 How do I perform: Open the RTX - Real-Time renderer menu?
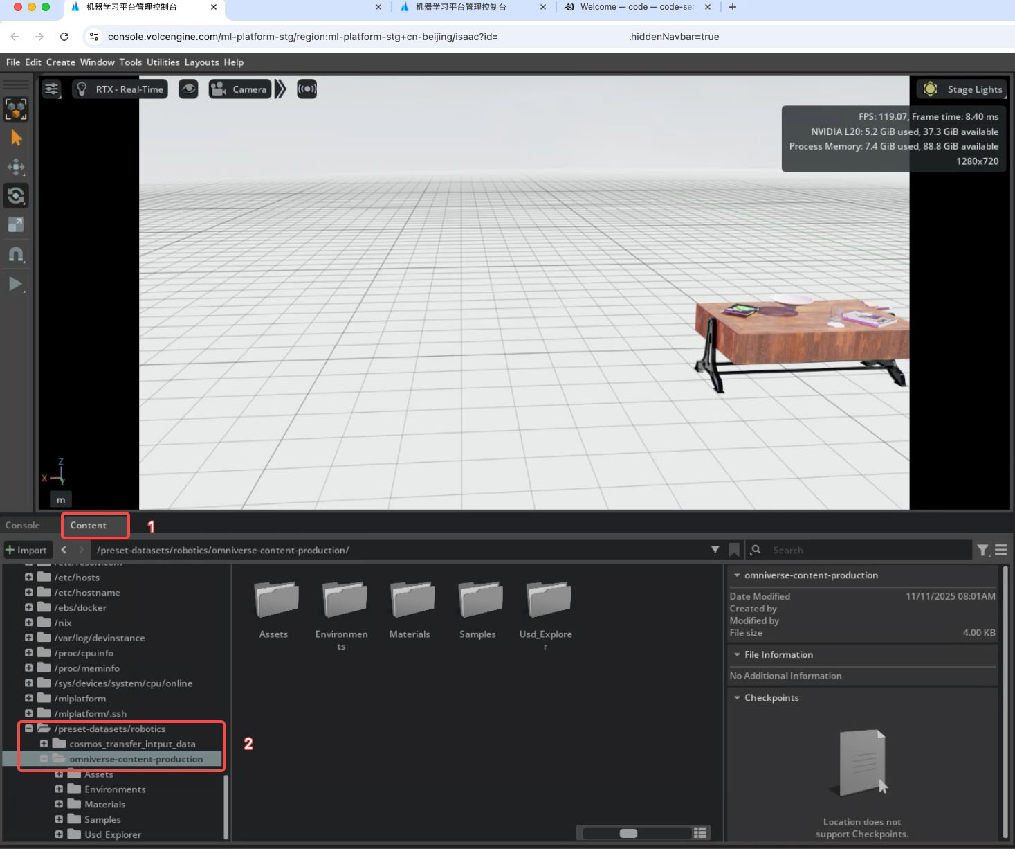[x=120, y=89]
